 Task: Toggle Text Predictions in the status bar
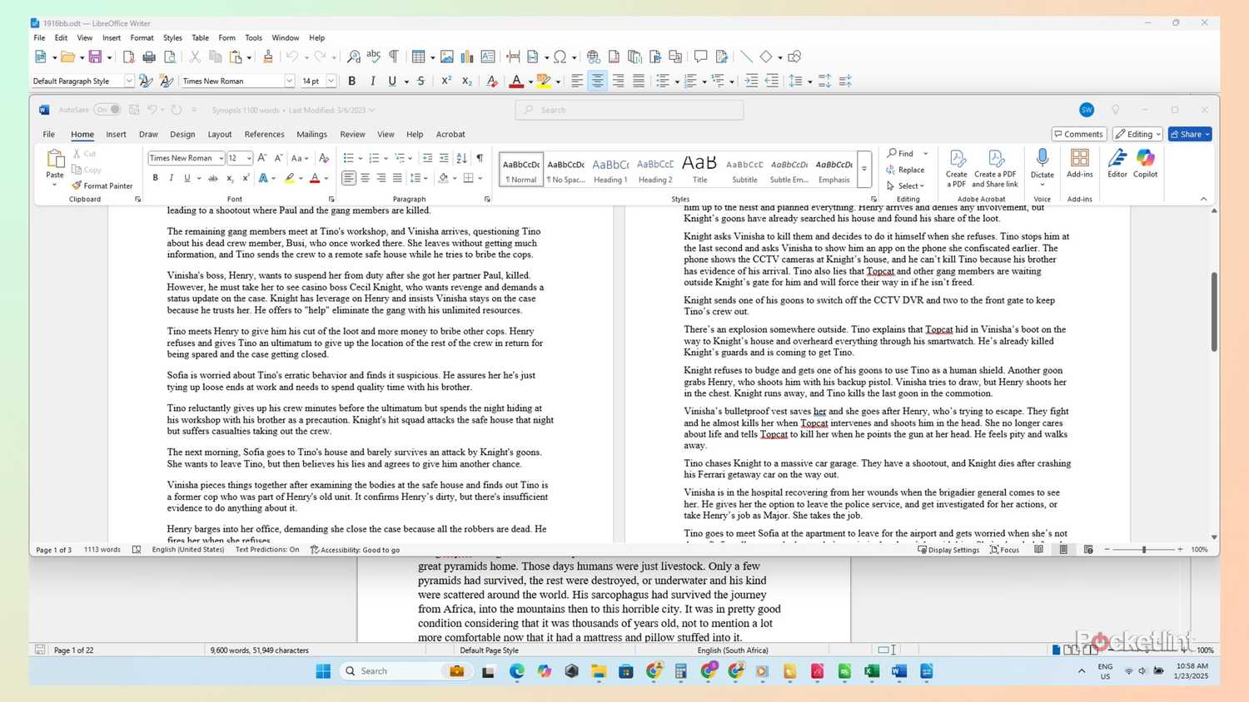(x=266, y=549)
